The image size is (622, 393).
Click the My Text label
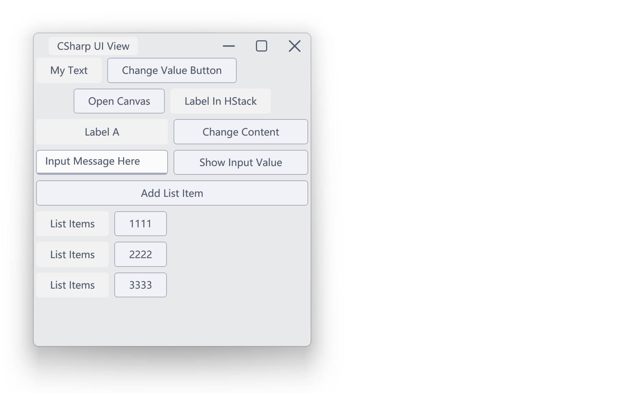69,70
